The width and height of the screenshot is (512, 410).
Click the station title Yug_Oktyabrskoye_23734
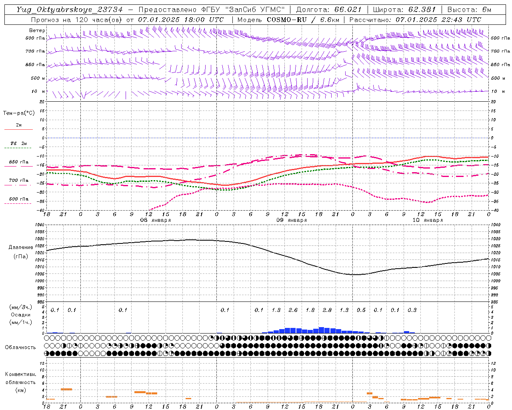(69, 10)
